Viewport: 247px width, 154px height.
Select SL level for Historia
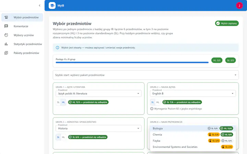58,137
